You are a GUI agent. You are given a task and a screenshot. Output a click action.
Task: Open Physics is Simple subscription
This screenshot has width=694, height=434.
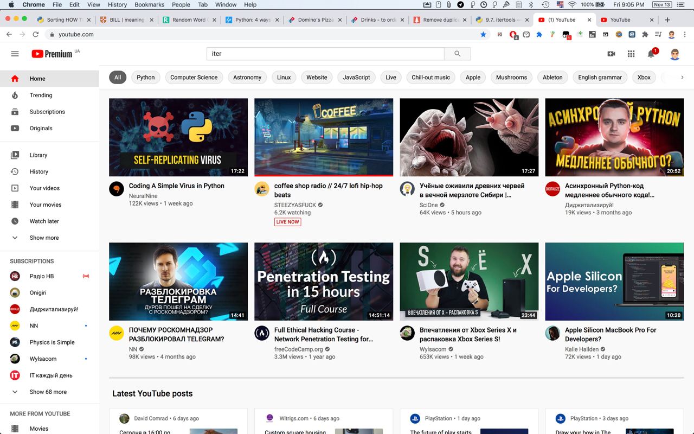click(x=50, y=342)
